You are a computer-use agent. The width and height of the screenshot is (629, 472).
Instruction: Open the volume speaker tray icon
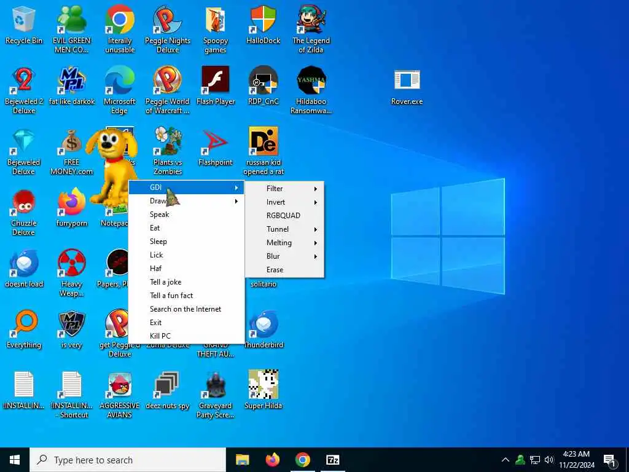(x=549, y=460)
